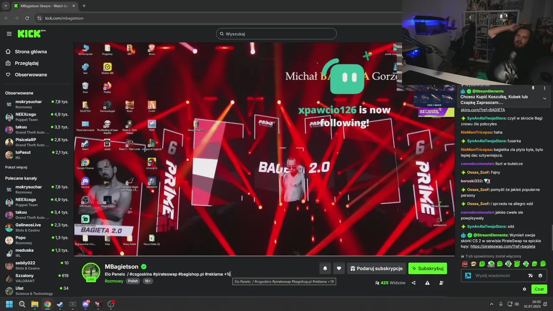Open PisicelaRP channel

tap(37, 142)
